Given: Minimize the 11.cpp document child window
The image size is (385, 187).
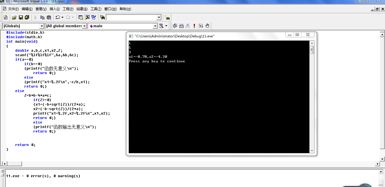Looking at the screenshot, I should [x=373, y=9].
